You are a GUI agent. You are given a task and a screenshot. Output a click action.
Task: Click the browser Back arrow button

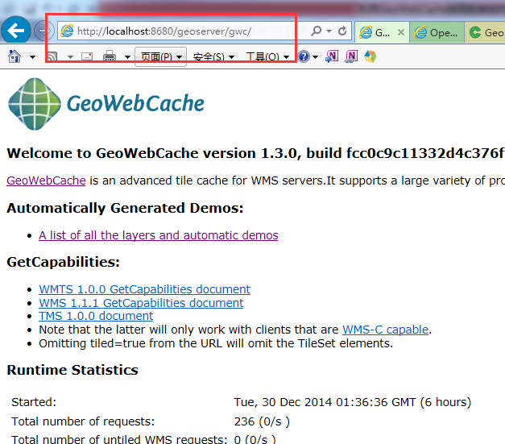[16, 31]
